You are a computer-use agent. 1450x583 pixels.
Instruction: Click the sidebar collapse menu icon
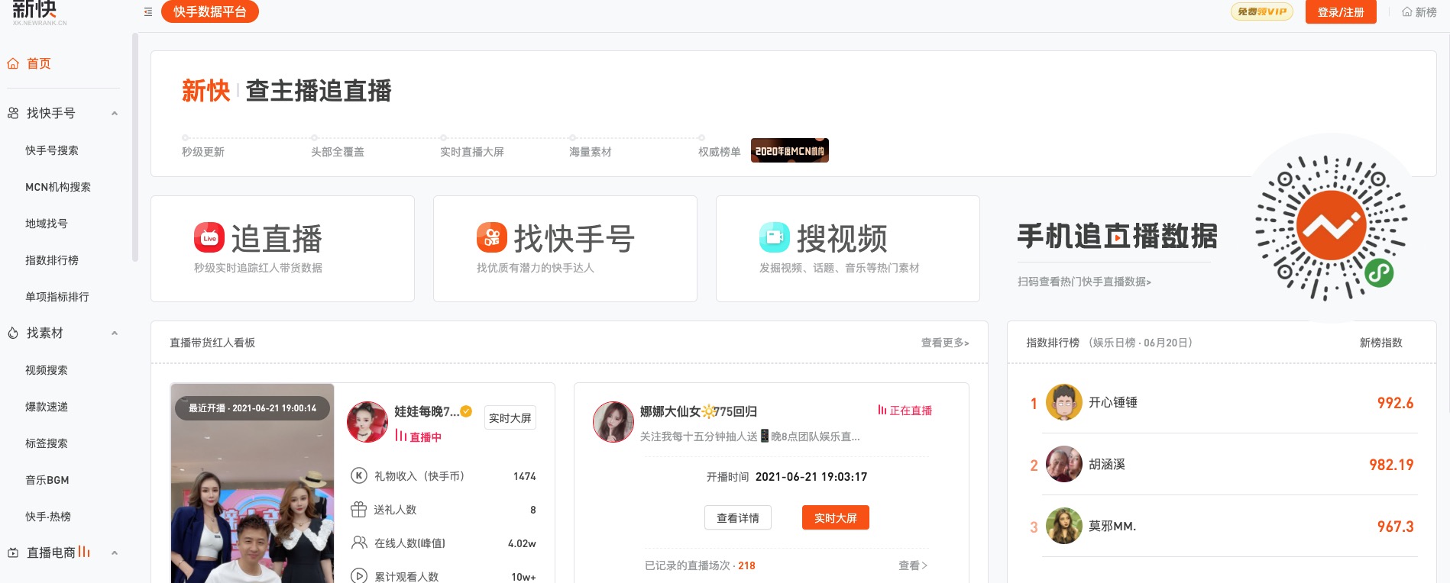pyautogui.click(x=148, y=12)
